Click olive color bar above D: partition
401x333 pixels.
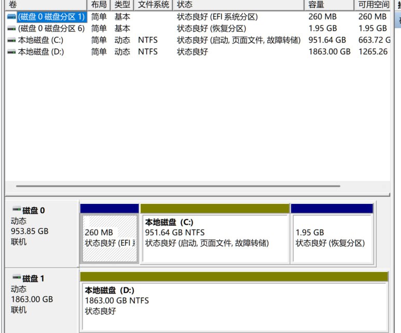click(x=234, y=277)
